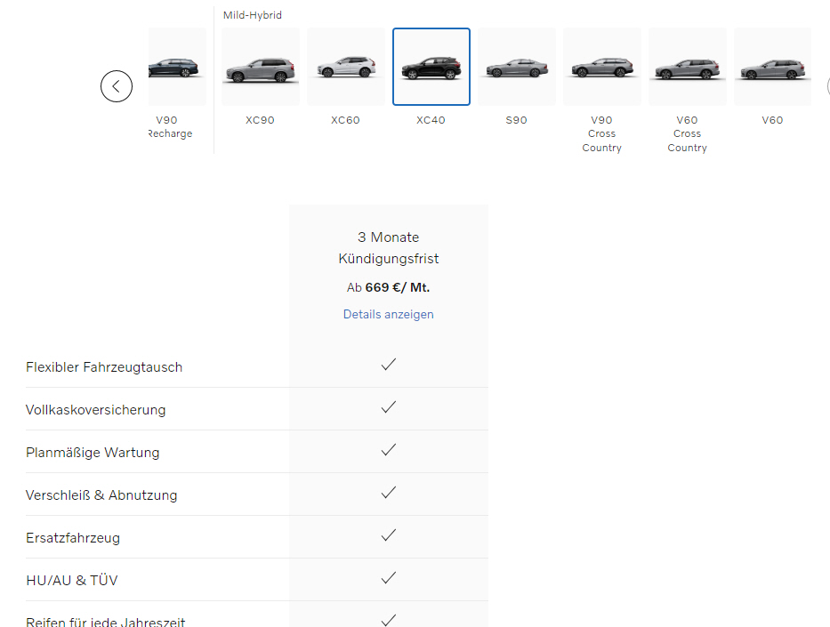Pick the S90 car thumbnail
This screenshot has width=830, height=627.
tap(517, 67)
